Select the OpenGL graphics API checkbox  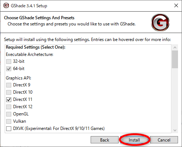(9, 114)
